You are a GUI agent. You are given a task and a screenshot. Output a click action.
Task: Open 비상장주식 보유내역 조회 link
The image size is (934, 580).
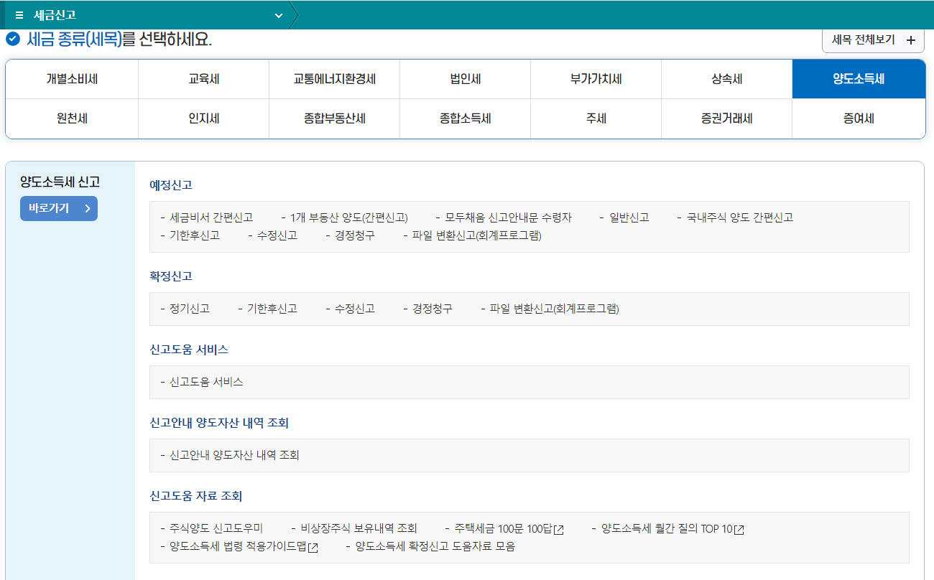point(359,528)
